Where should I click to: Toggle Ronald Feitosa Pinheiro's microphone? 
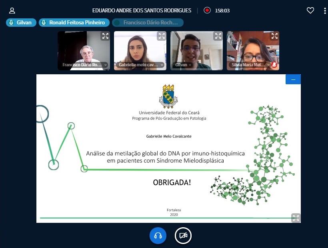44,22
